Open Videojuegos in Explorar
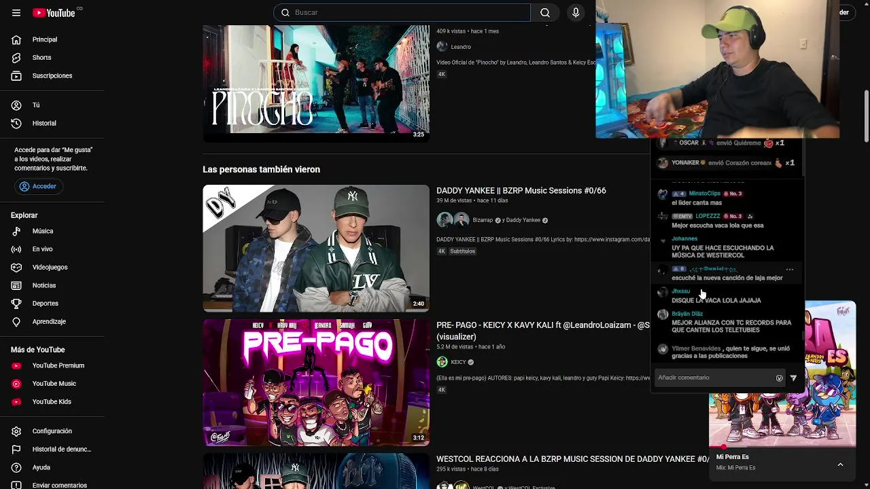This screenshot has width=870, height=489. 52,267
